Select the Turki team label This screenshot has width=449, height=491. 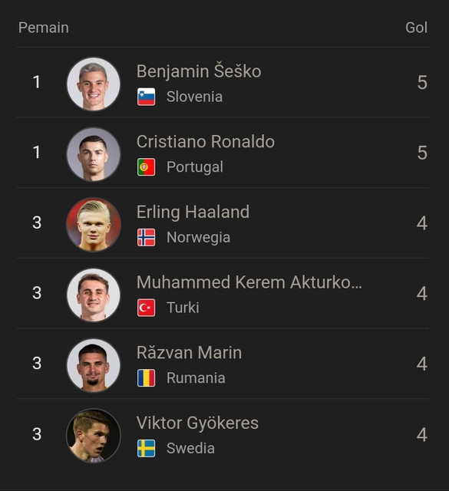[x=183, y=308]
